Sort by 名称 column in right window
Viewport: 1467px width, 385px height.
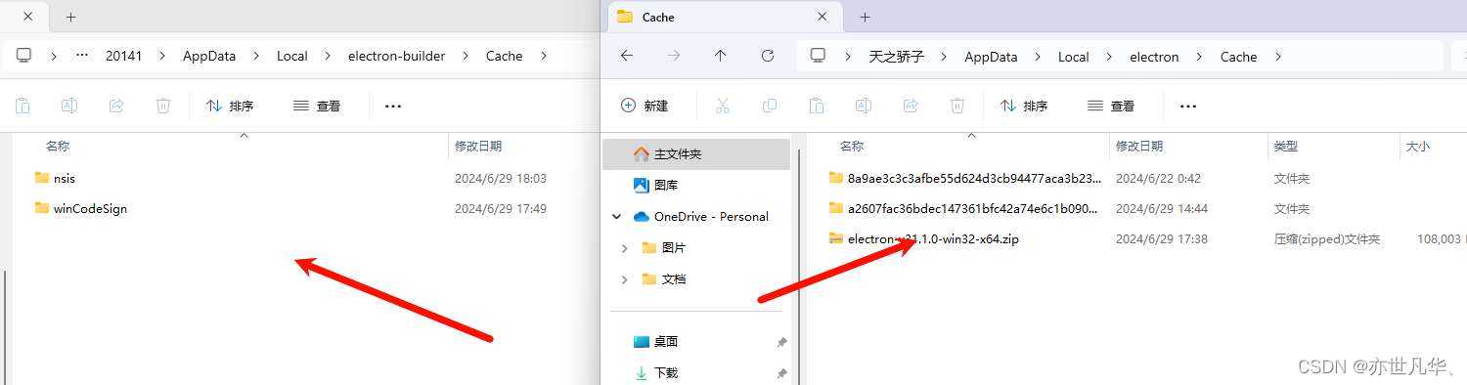[x=852, y=146]
